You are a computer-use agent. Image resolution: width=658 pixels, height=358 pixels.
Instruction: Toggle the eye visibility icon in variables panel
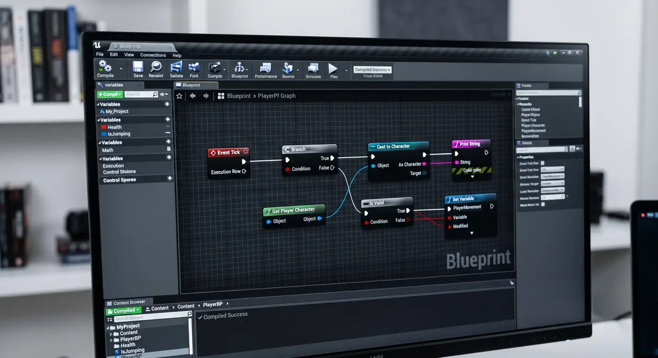(x=163, y=94)
